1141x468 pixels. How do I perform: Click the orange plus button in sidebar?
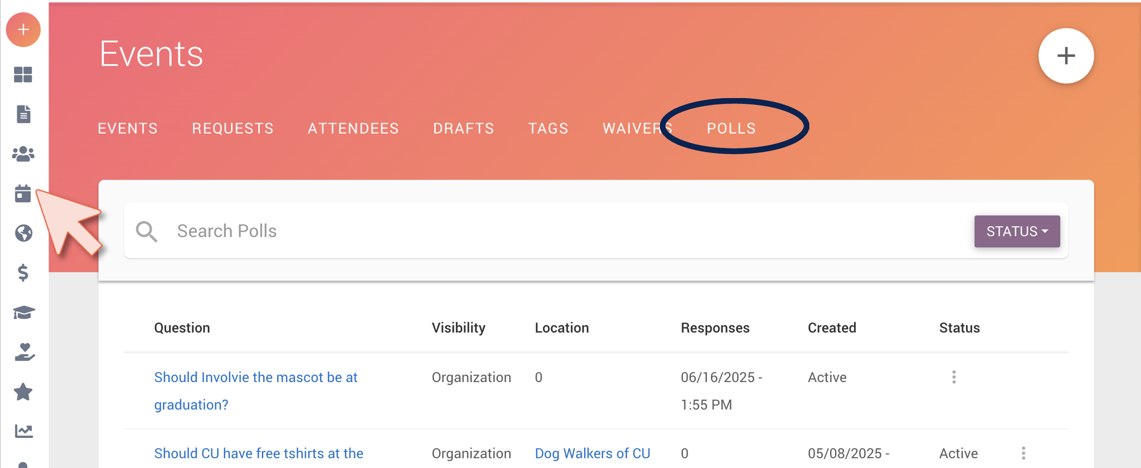click(x=23, y=30)
